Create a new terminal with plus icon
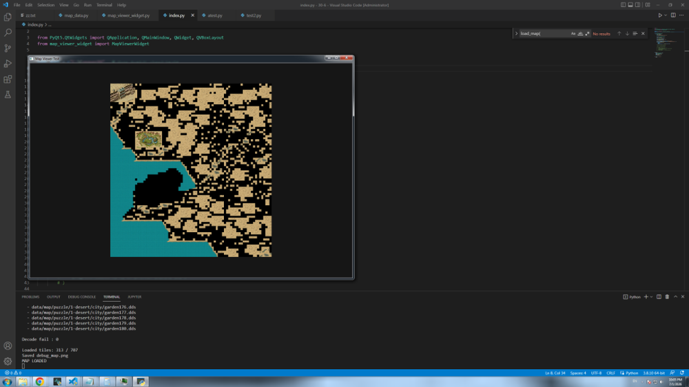Screen dimensions: 689x387 click(x=646, y=297)
